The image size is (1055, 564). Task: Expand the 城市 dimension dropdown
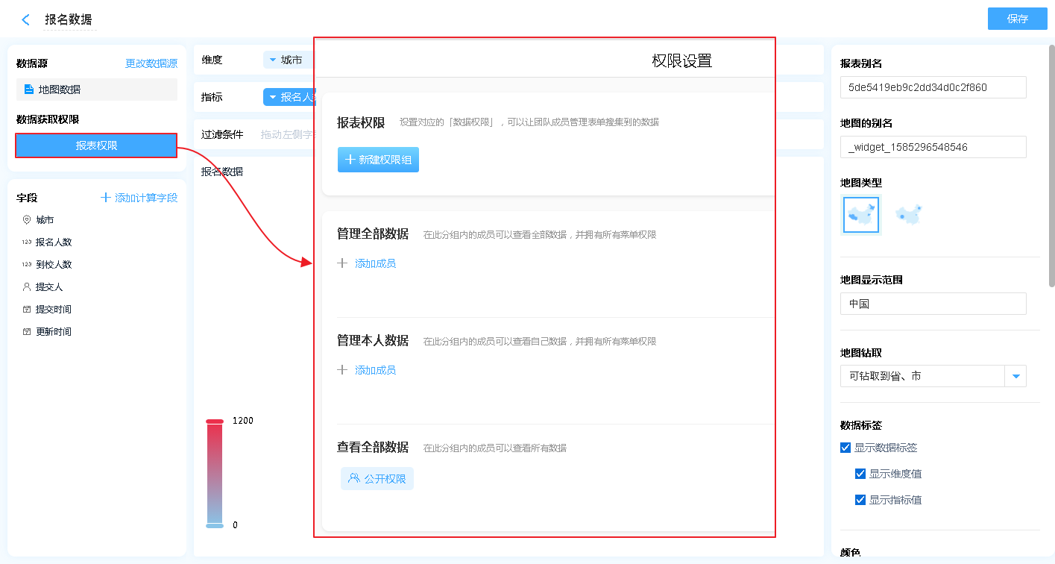point(273,60)
